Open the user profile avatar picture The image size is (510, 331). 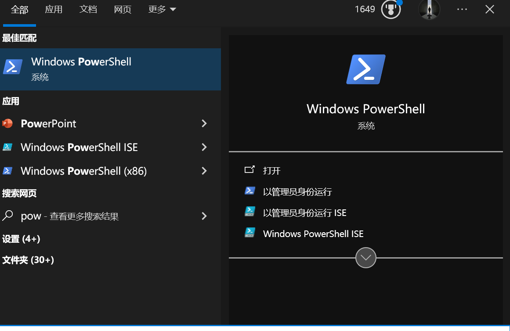[429, 9]
